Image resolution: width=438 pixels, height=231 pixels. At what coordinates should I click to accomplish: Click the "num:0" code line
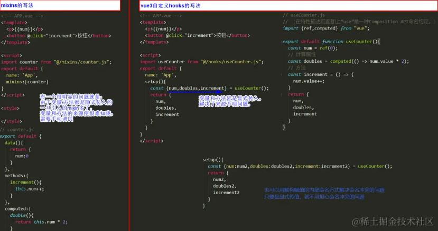tap(22, 156)
